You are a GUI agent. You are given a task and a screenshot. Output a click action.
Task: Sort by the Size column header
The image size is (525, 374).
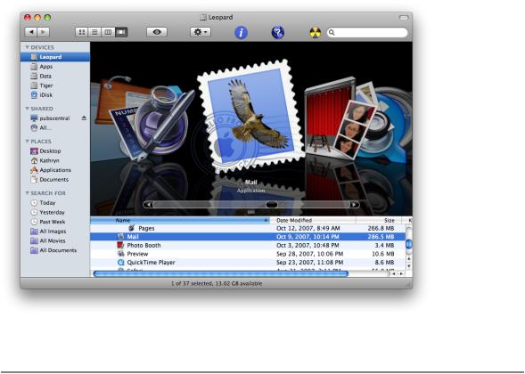point(379,221)
